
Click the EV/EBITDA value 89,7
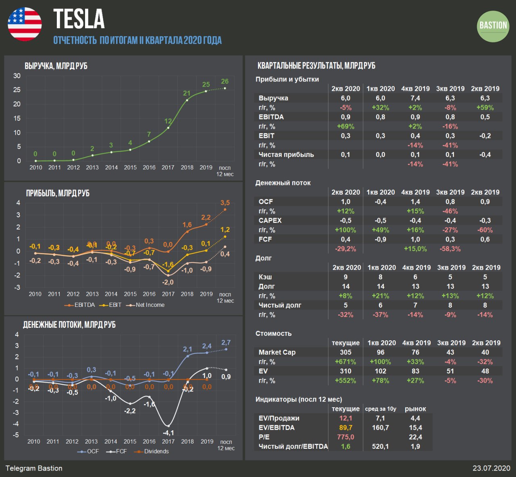[345, 428]
